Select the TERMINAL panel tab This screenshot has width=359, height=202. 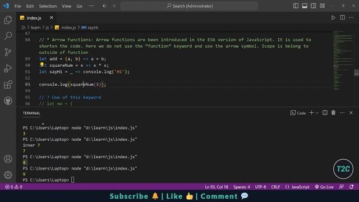(31, 113)
